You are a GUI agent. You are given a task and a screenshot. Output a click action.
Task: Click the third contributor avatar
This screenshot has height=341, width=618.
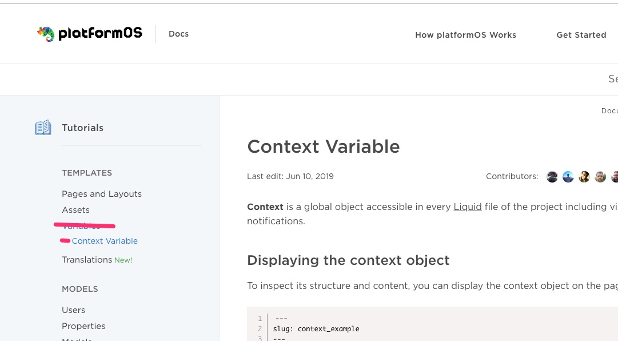click(x=584, y=177)
